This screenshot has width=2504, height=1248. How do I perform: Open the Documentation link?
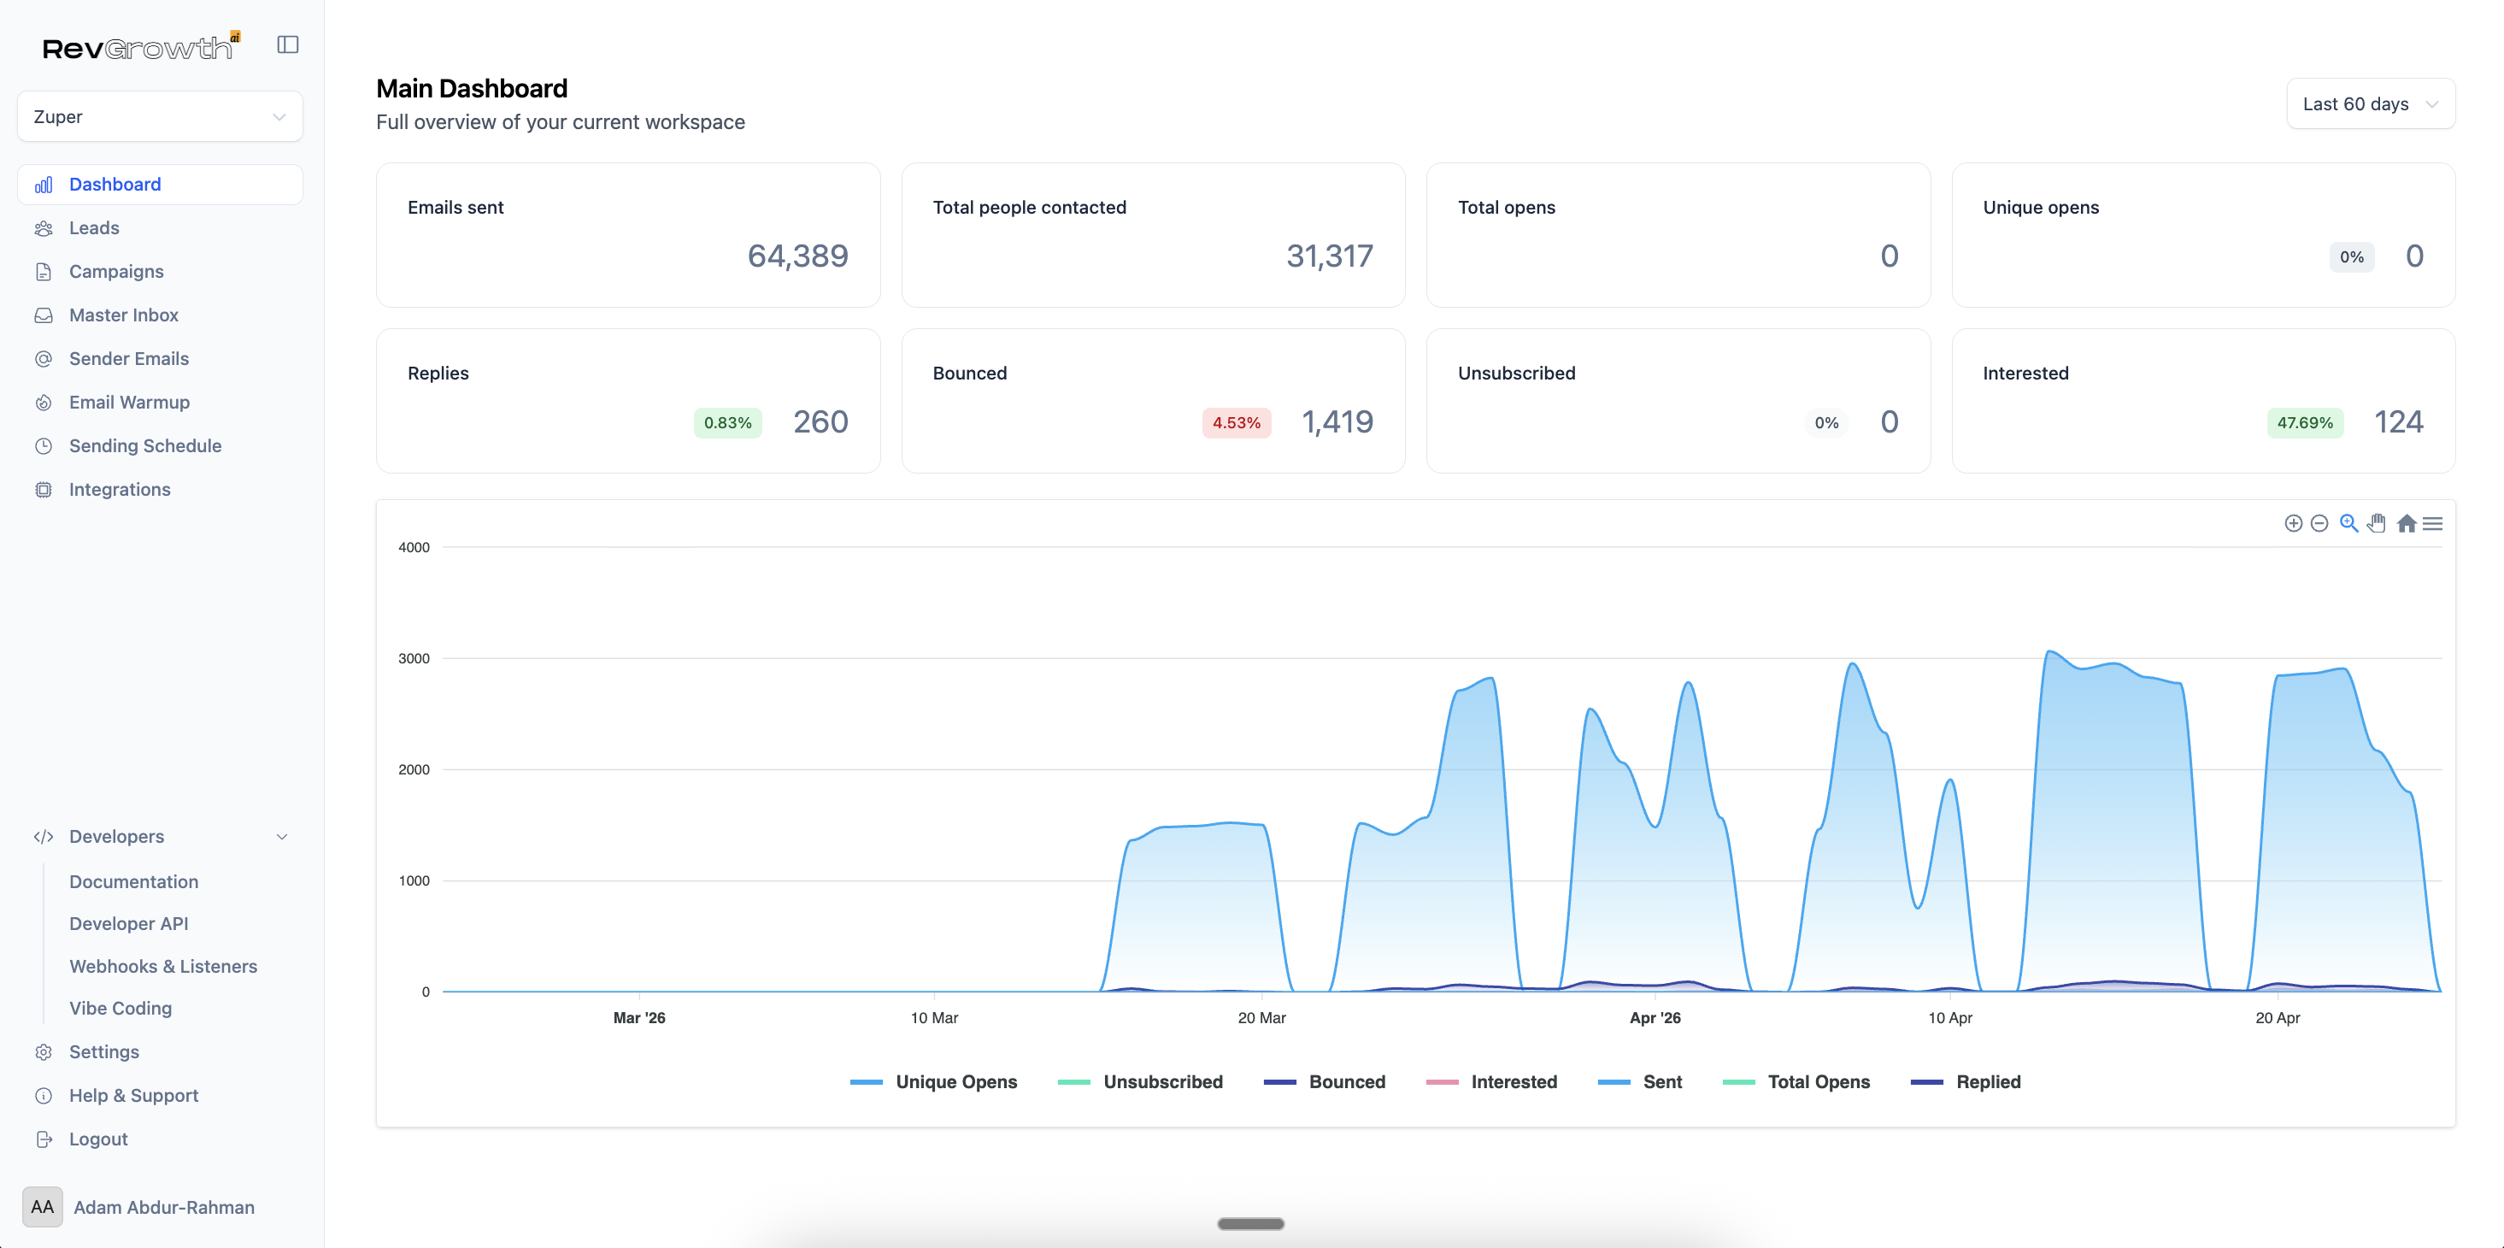tap(134, 881)
